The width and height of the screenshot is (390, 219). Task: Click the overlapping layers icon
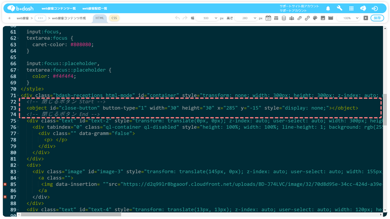click(299, 18)
